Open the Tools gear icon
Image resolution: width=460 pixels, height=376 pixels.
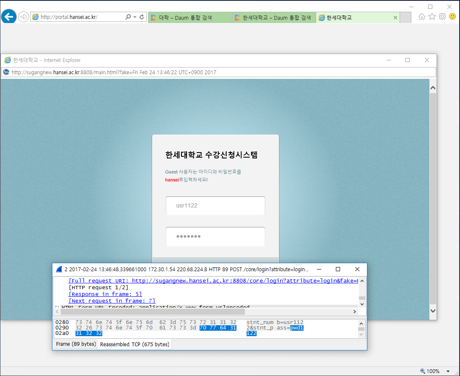click(442, 17)
